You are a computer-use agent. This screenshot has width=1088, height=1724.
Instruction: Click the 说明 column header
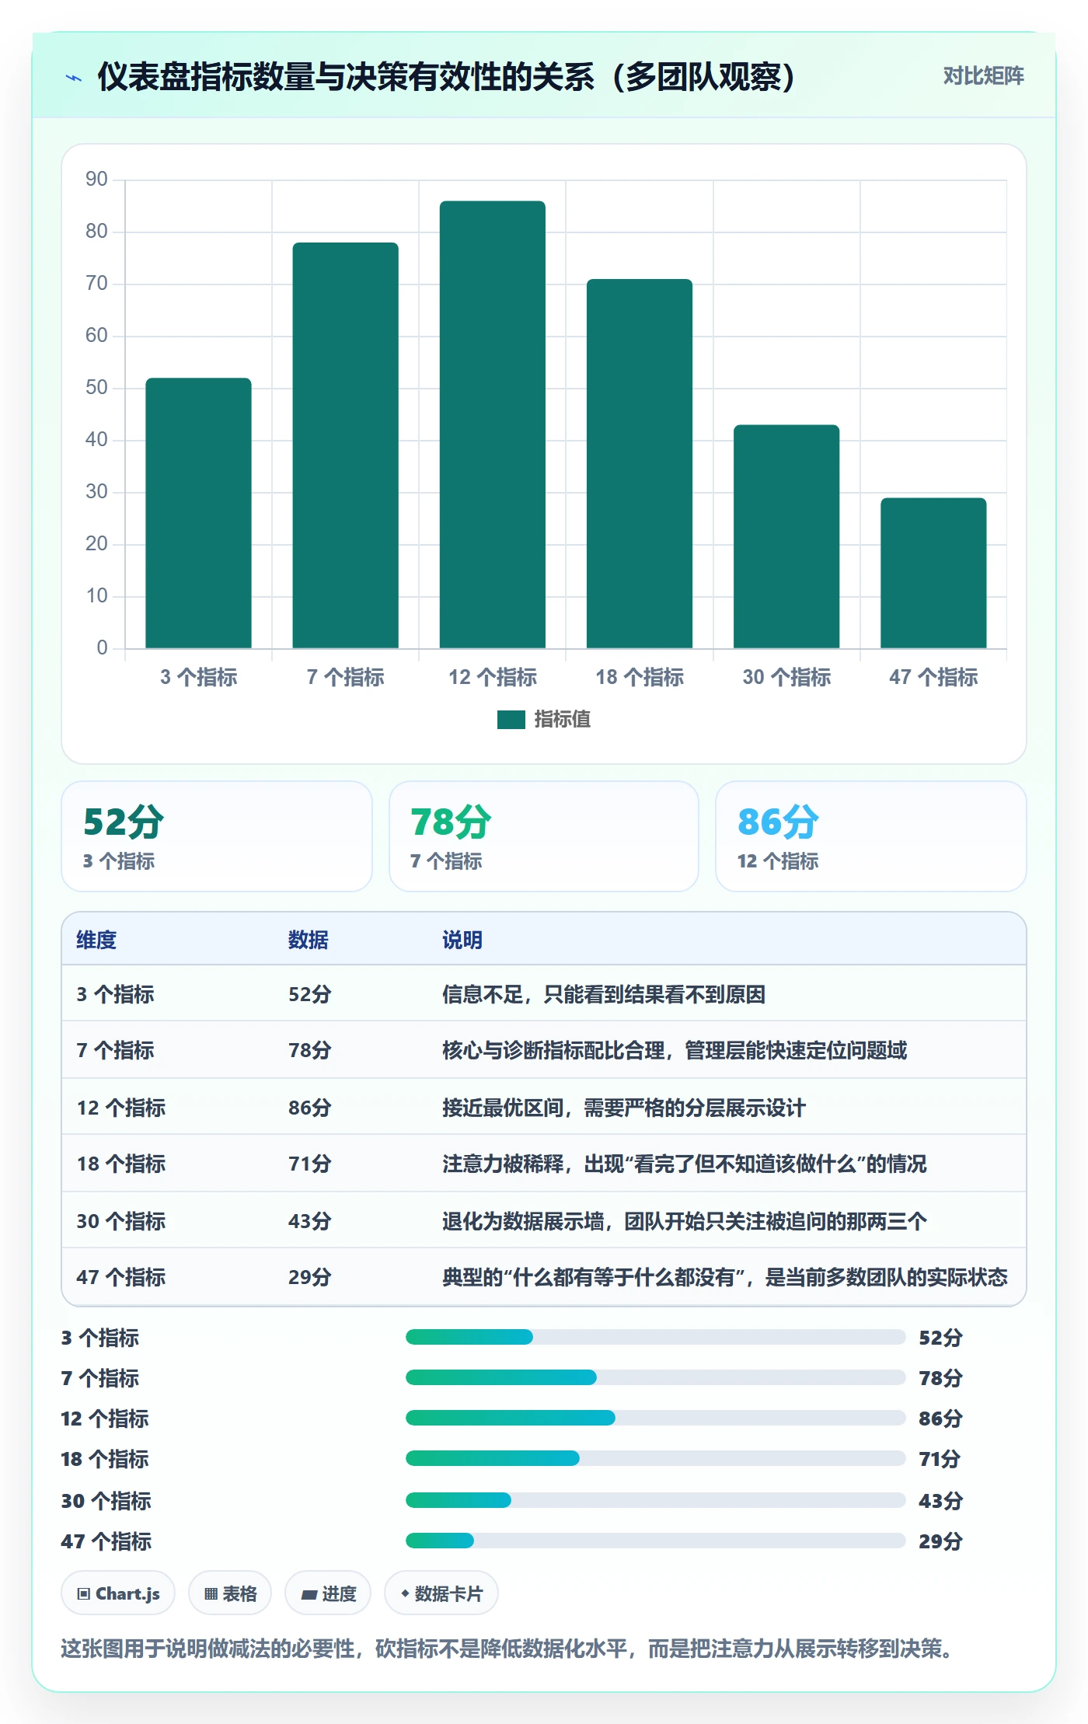[x=462, y=940]
